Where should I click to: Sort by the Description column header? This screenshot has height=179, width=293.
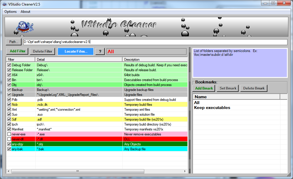[155, 60]
